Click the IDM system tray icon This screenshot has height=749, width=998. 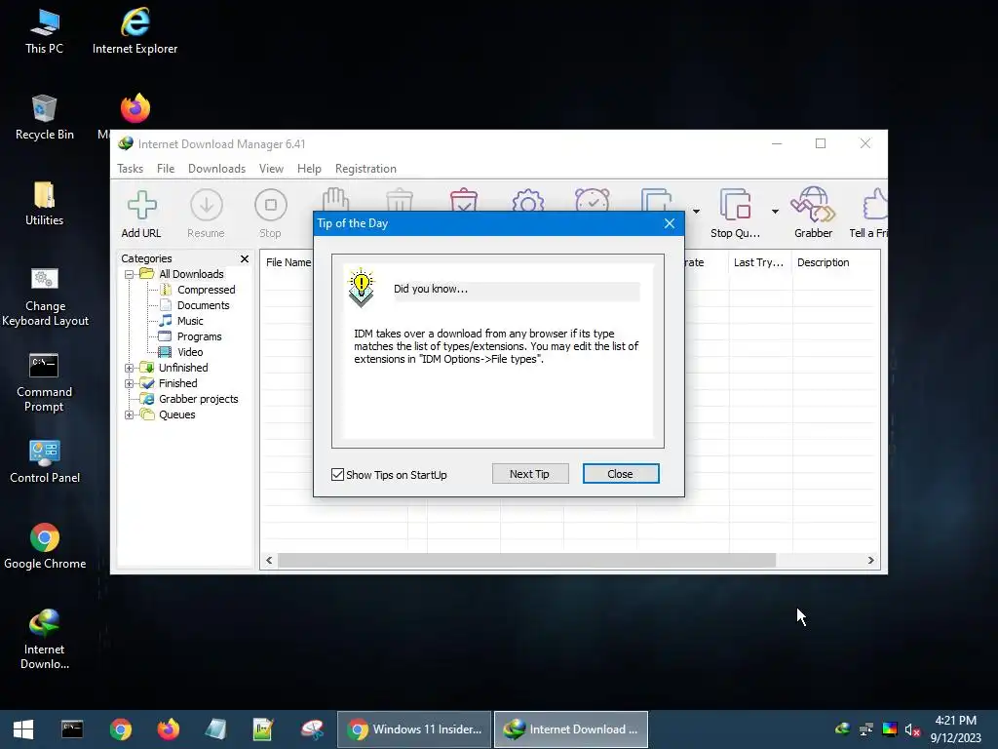point(842,729)
